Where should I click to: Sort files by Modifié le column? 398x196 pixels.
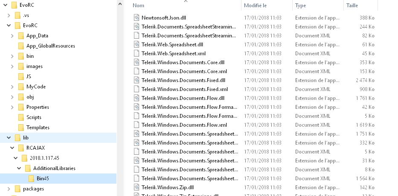[x=255, y=6]
